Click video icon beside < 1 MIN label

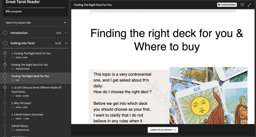pyautogui.click(x=13, y=119)
